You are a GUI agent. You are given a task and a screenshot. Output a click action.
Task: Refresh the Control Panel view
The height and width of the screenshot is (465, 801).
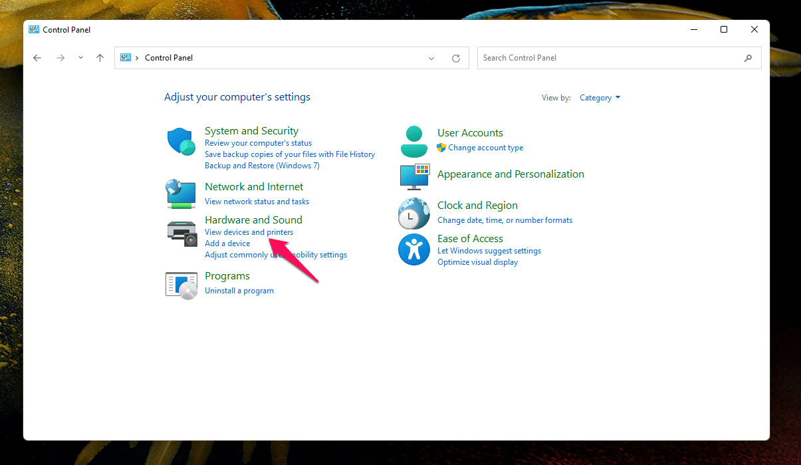coord(456,58)
